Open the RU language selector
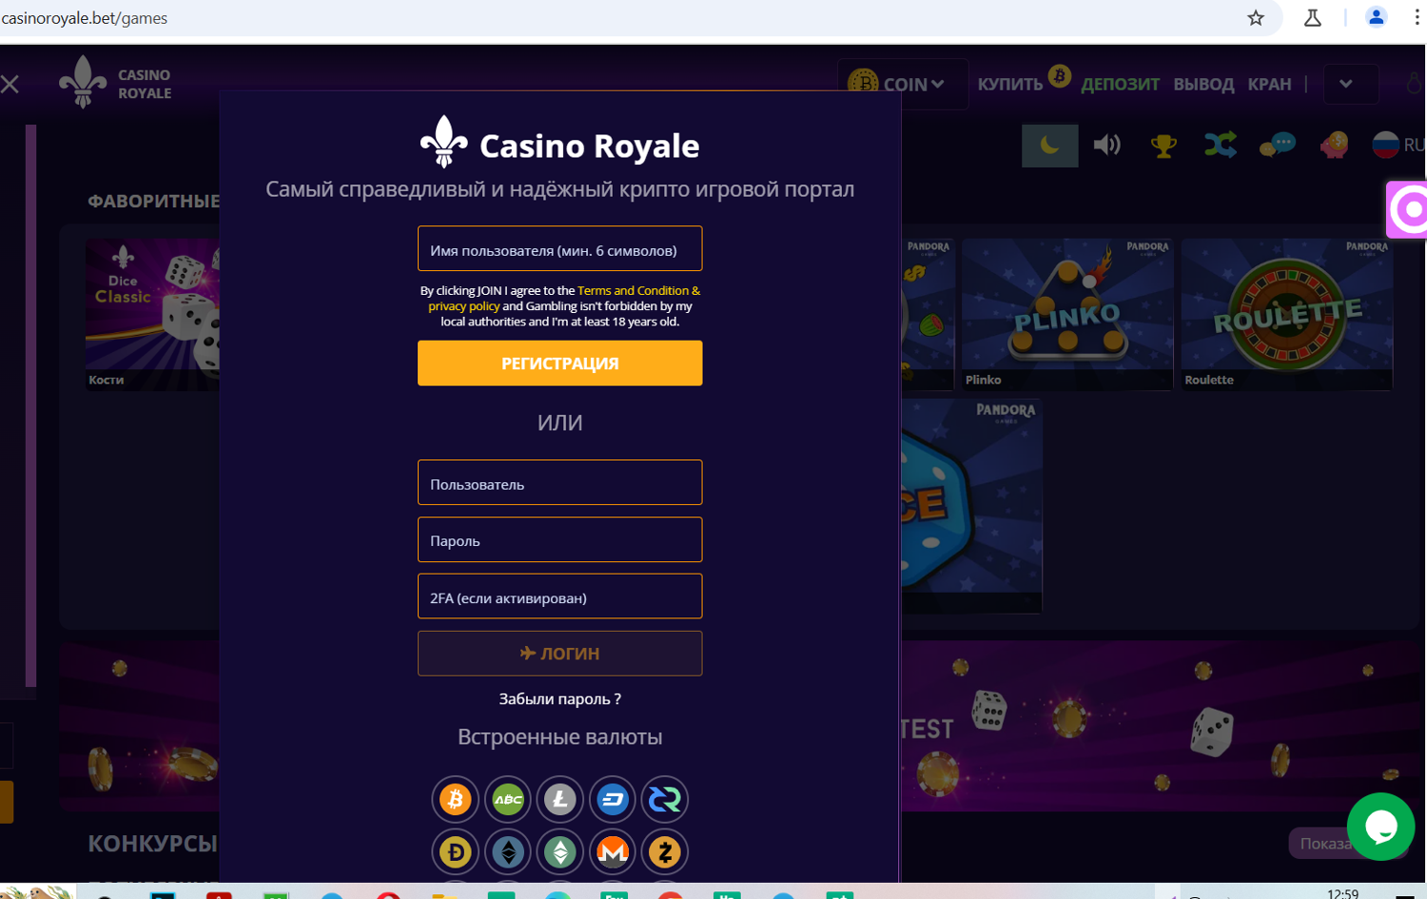The height and width of the screenshot is (899, 1427). tap(1398, 145)
